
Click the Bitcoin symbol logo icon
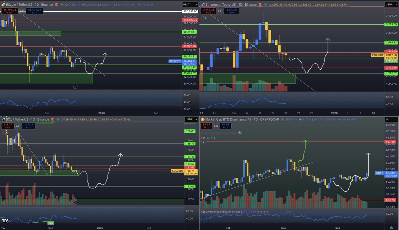(3, 5)
